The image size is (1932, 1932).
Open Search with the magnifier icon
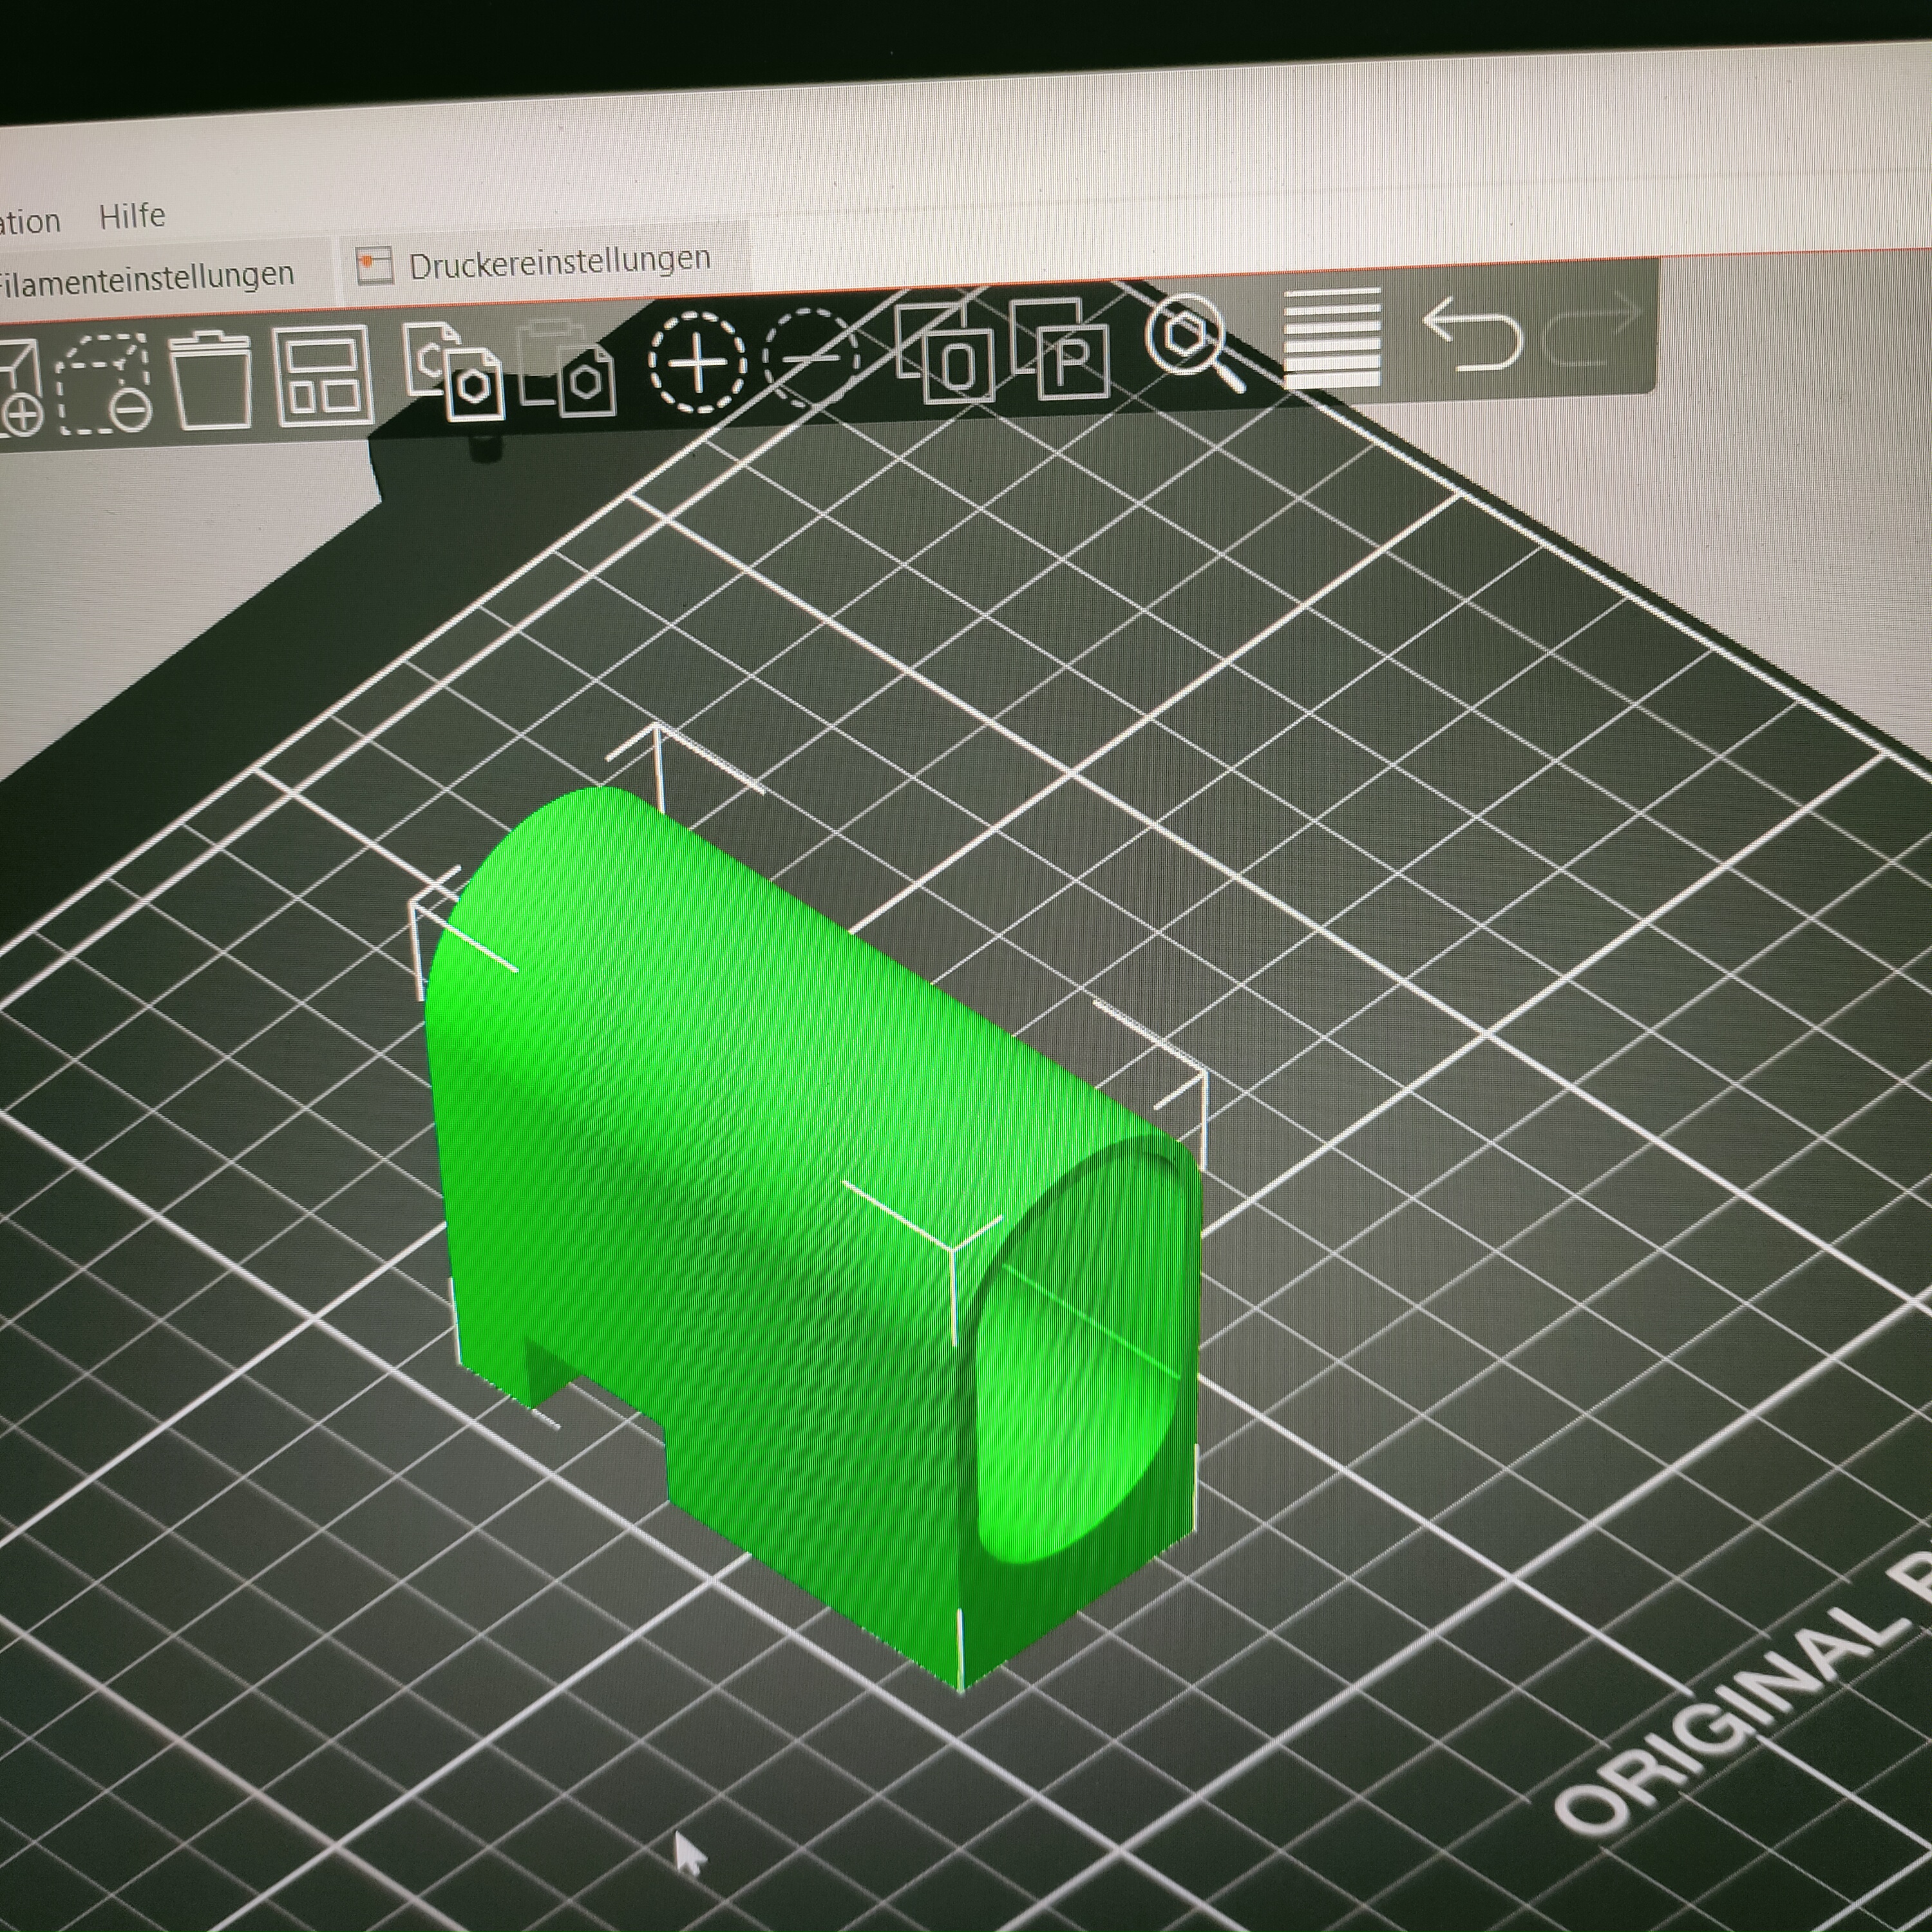click(x=1195, y=343)
